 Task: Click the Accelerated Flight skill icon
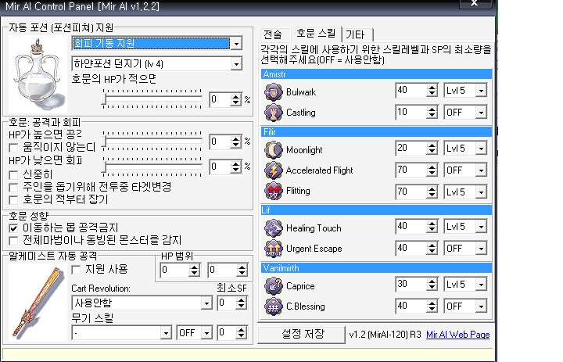coord(274,170)
